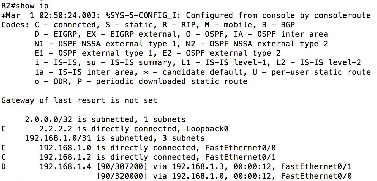Click the 192.168.1.0/31 subnetted line

click(115, 138)
